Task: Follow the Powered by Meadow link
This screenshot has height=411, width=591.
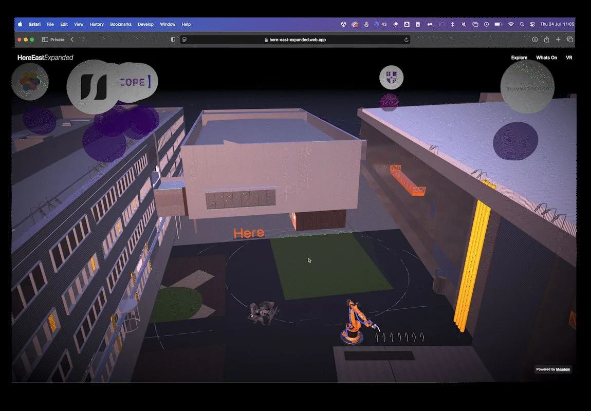Action: 553,369
